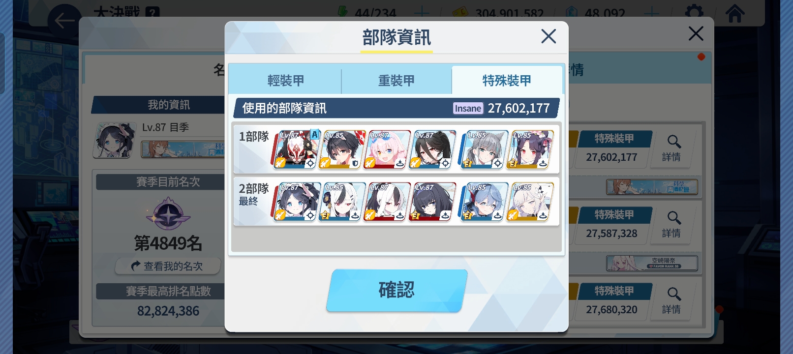
Task: Open the settings gear icon
Action: coord(694,12)
